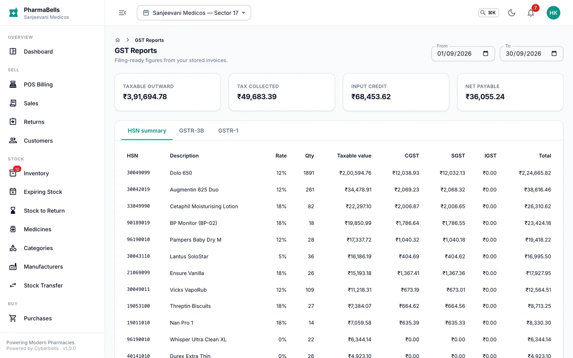This screenshot has width=573, height=358.
Task: Open Purchases cart icon
Action: tap(13, 318)
